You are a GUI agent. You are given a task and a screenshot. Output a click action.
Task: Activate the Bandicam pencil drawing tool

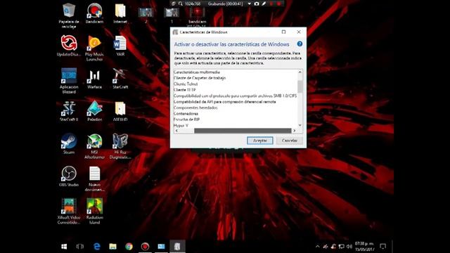tap(264, 4)
